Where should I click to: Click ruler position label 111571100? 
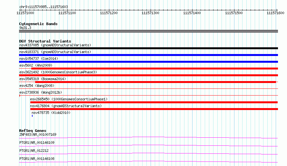coord(67,13)
